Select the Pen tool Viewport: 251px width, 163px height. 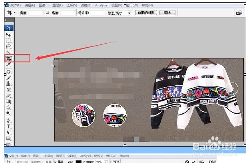[8, 121]
